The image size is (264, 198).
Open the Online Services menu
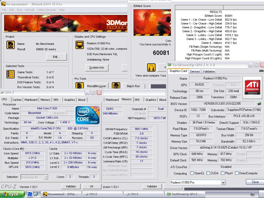tap(47, 10)
